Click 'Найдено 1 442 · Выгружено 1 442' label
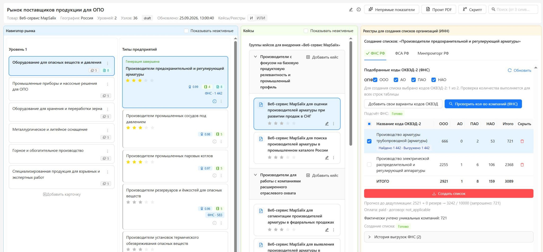The image size is (543, 252). [x=404, y=148]
